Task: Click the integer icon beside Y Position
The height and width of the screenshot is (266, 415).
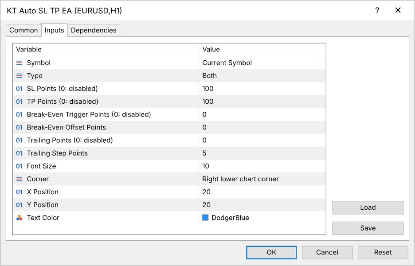Action: [20, 205]
